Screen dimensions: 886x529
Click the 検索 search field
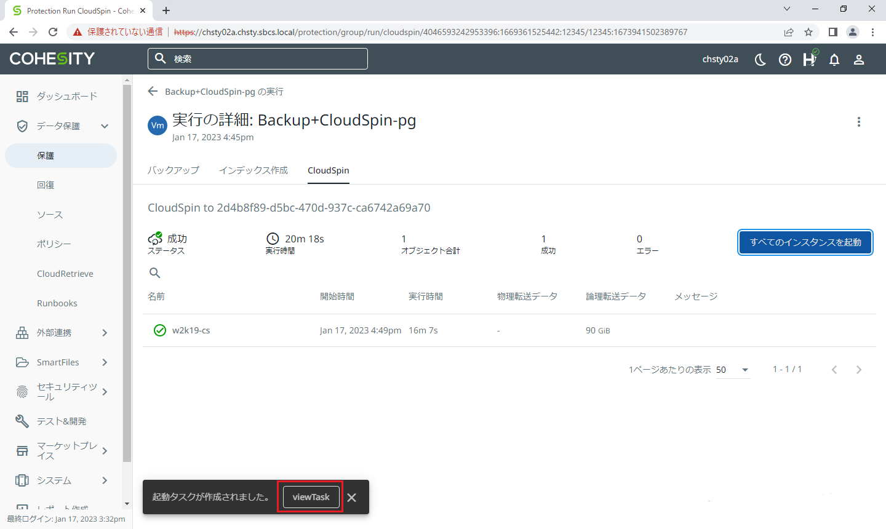(265, 59)
